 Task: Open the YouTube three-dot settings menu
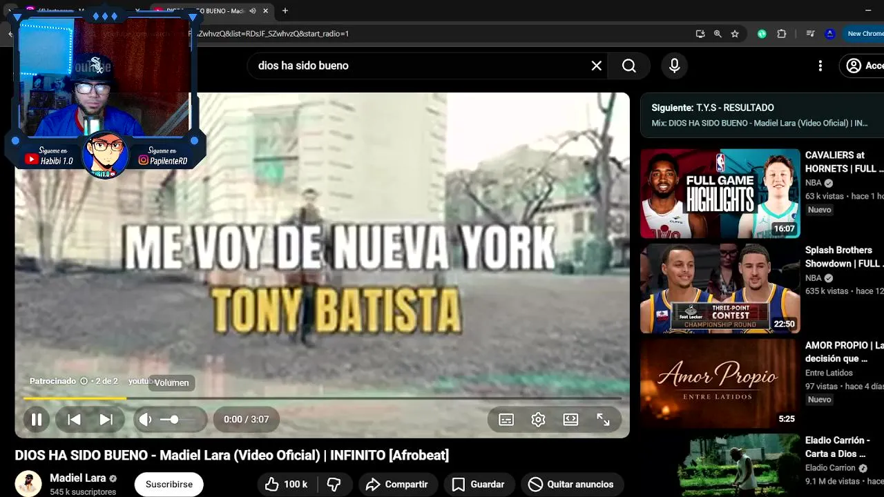(x=820, y=66)
